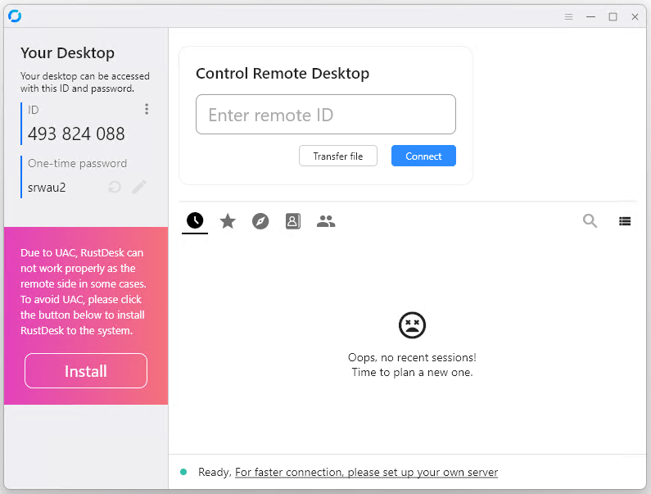Click the Your Desktop heading

tap(67, 53)
